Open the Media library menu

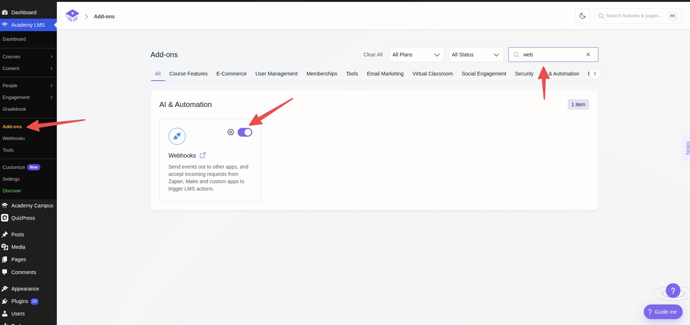5,247
